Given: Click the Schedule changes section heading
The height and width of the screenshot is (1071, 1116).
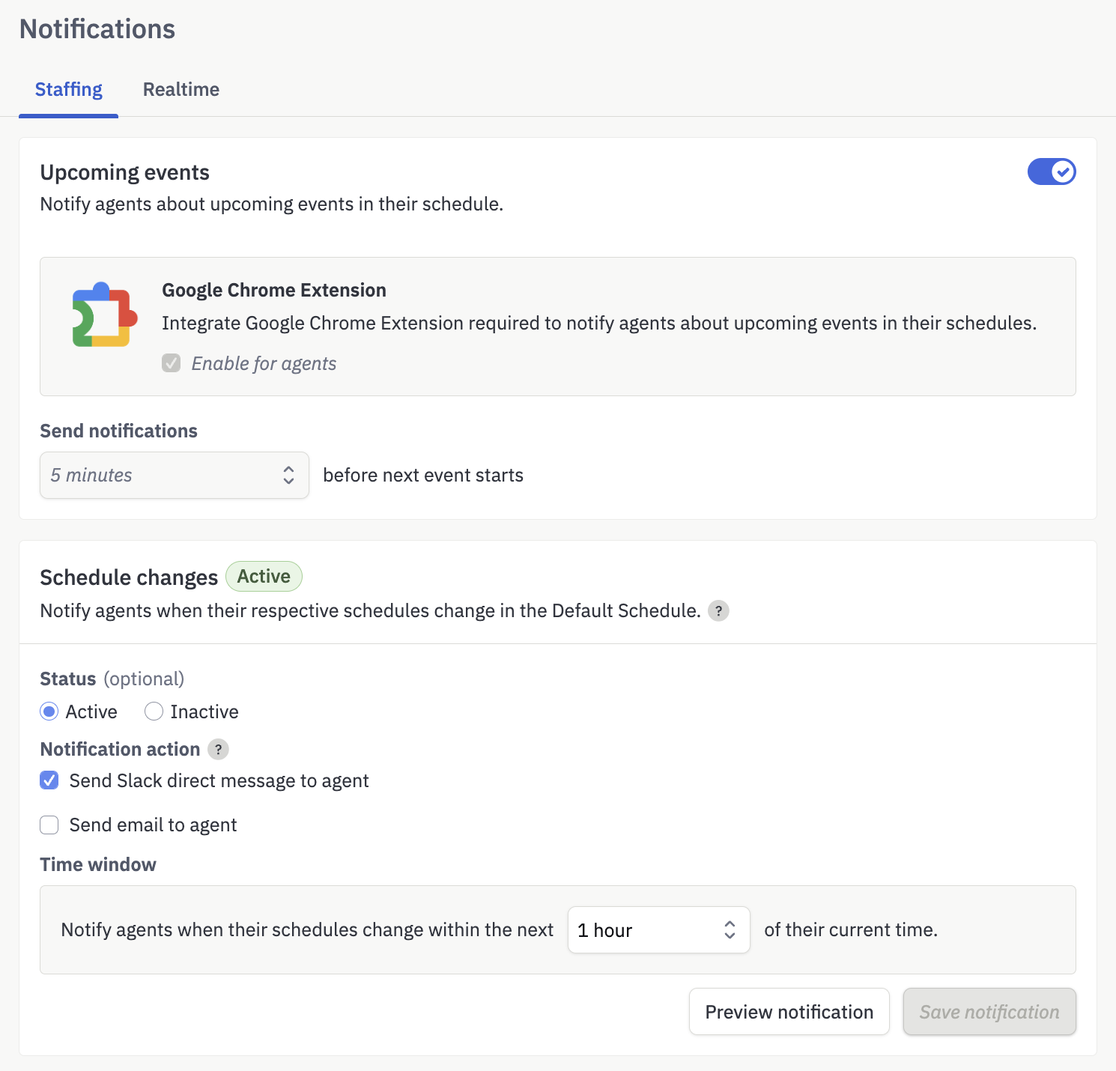Looking at the screenshot, I should coord(129,577).
